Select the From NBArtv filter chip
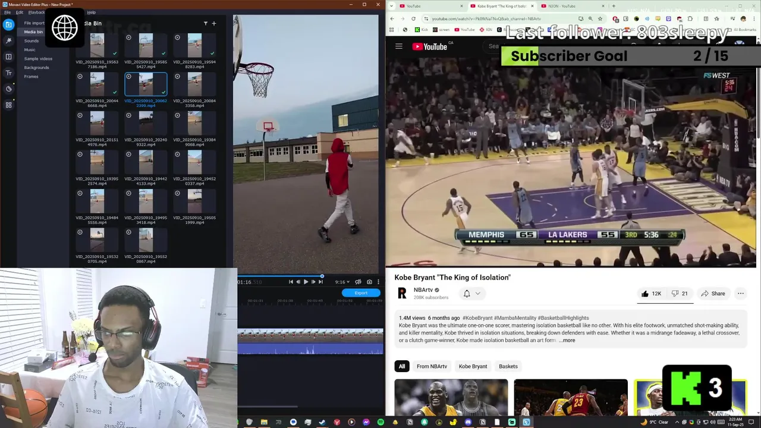Image resolution: width=761 pixels, height=428 pixels. [x=432, y=366]
